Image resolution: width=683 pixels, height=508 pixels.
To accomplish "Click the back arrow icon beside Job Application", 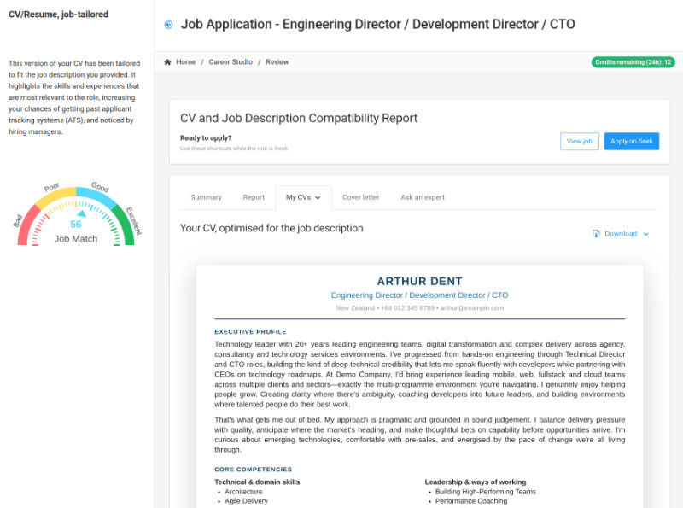I will [168, 25].
